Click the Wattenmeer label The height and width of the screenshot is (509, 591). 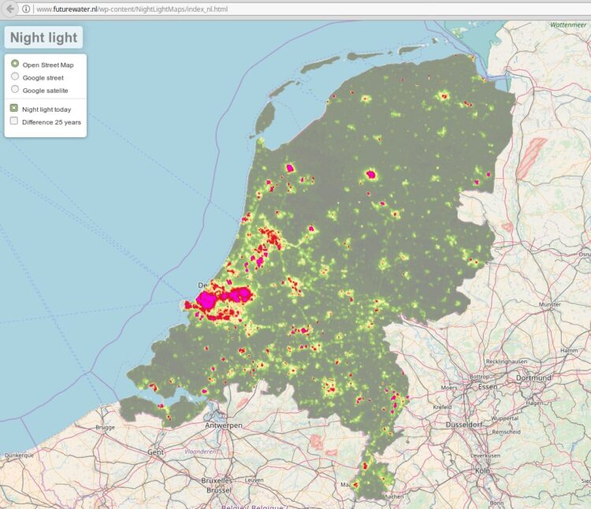tap(568, 25)
